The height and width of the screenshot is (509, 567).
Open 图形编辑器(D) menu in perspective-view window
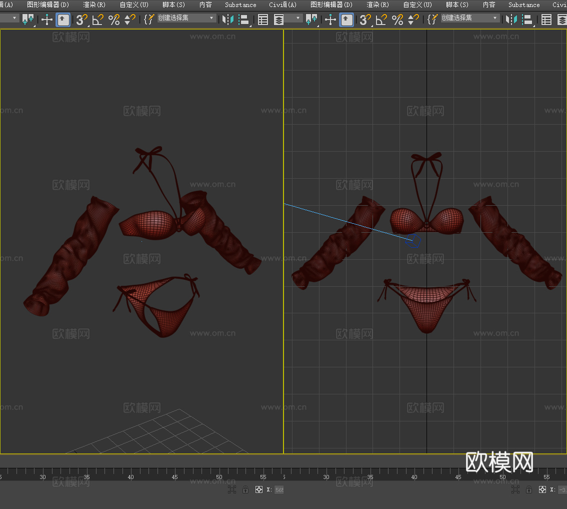(47, 5)
